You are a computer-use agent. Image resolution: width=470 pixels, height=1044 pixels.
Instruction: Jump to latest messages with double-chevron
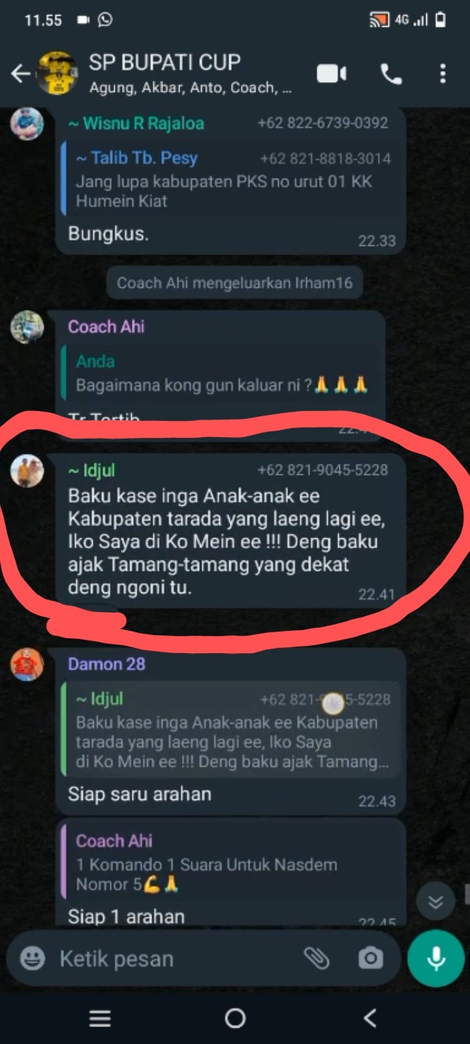435,902
